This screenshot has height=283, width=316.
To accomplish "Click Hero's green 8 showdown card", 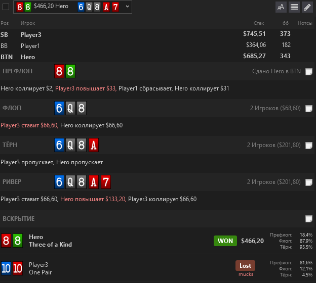I will (18, 241).
